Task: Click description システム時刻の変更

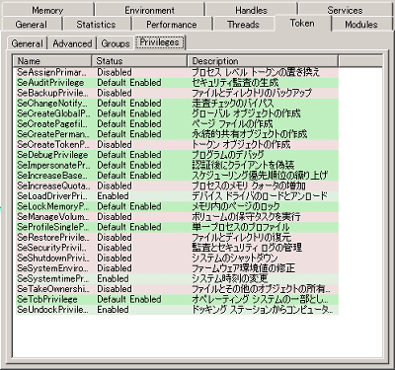Action: 230,279
